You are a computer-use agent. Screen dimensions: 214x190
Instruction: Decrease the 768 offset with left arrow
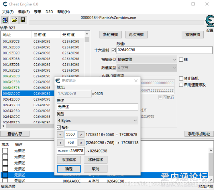60,143
